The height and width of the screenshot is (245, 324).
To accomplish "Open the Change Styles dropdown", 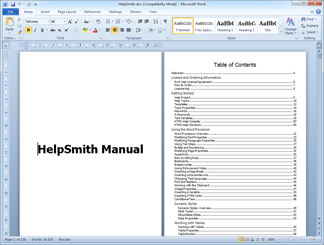I will (291, 26).
